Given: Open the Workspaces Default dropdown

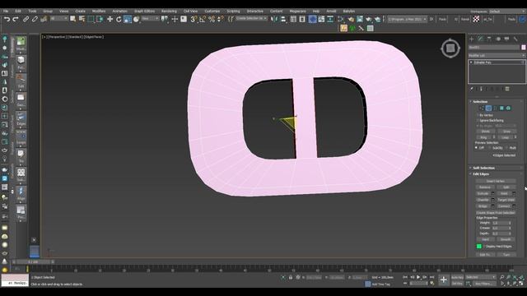Looking at the screenshot, I should click(x=507, y=12).
